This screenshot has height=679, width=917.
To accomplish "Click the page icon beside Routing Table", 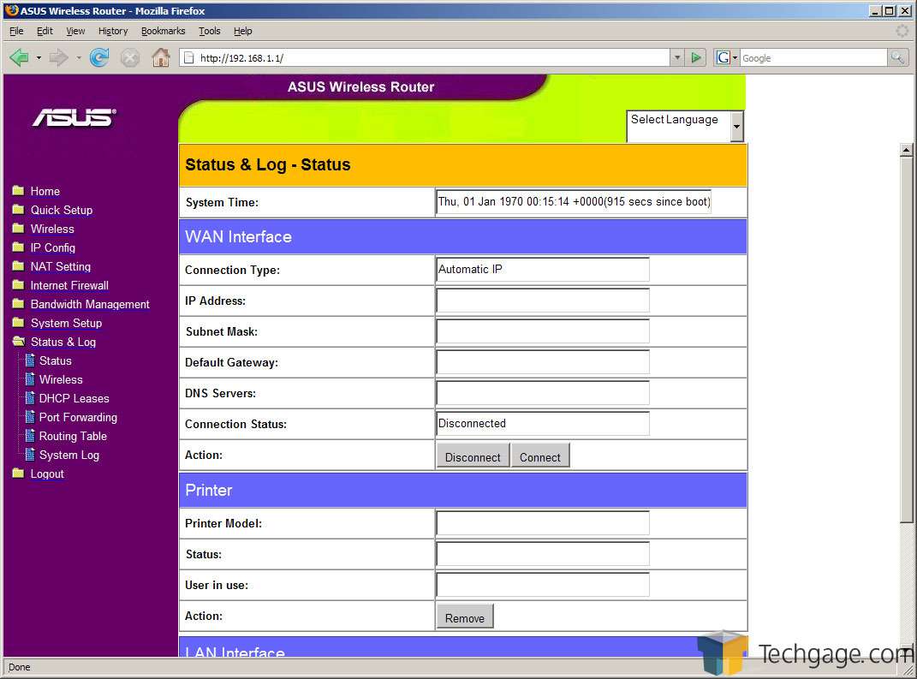I will (31, 436).
